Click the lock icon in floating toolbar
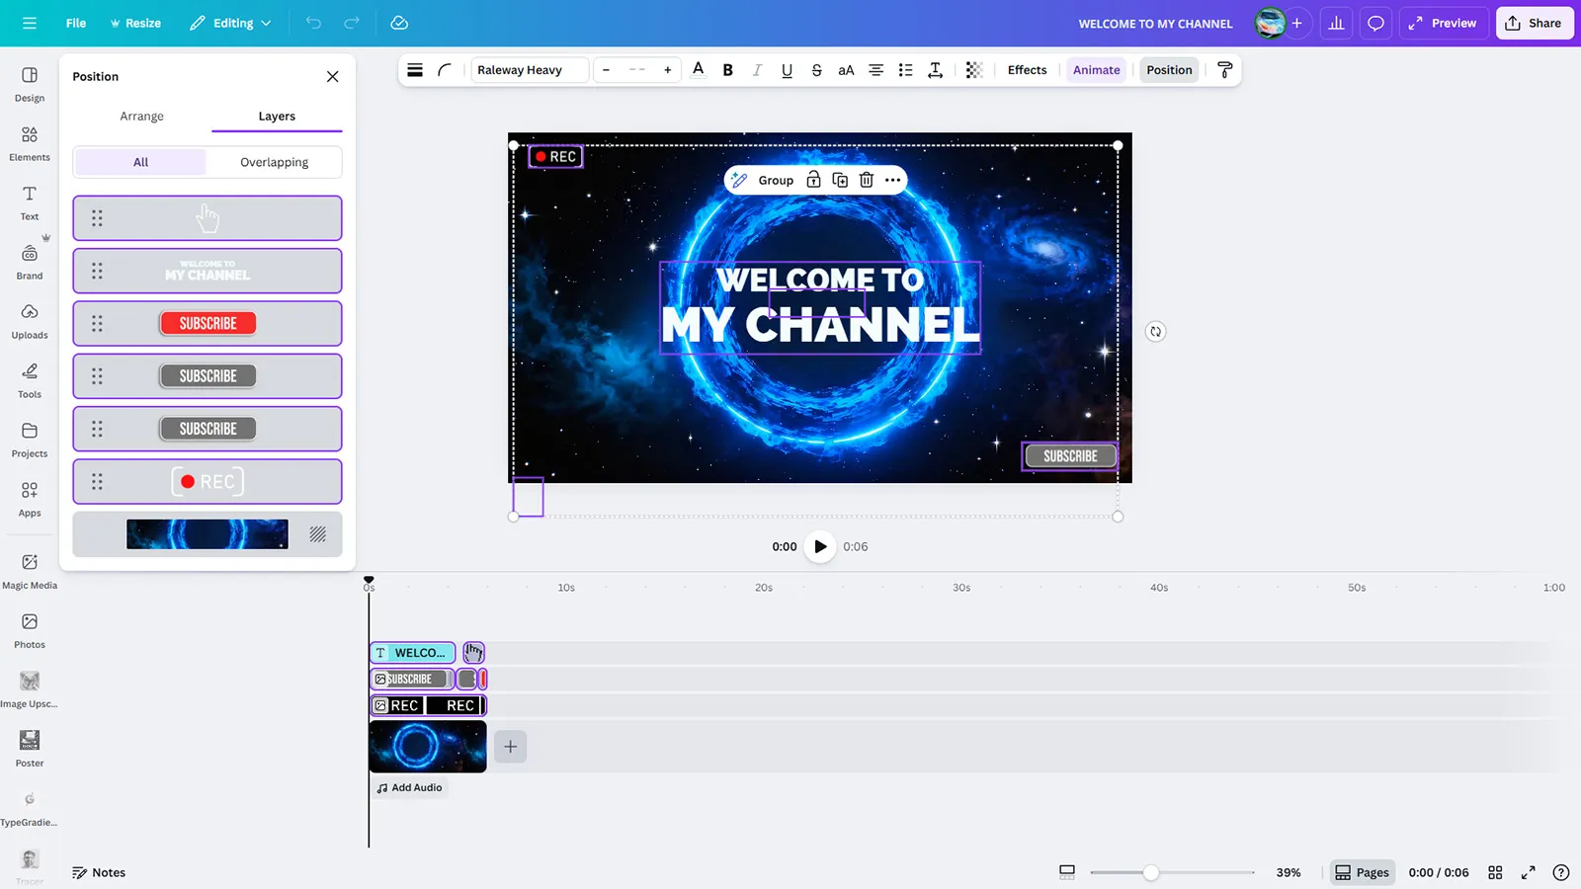This screenshot has height=889, width=1581. point(813,180)
